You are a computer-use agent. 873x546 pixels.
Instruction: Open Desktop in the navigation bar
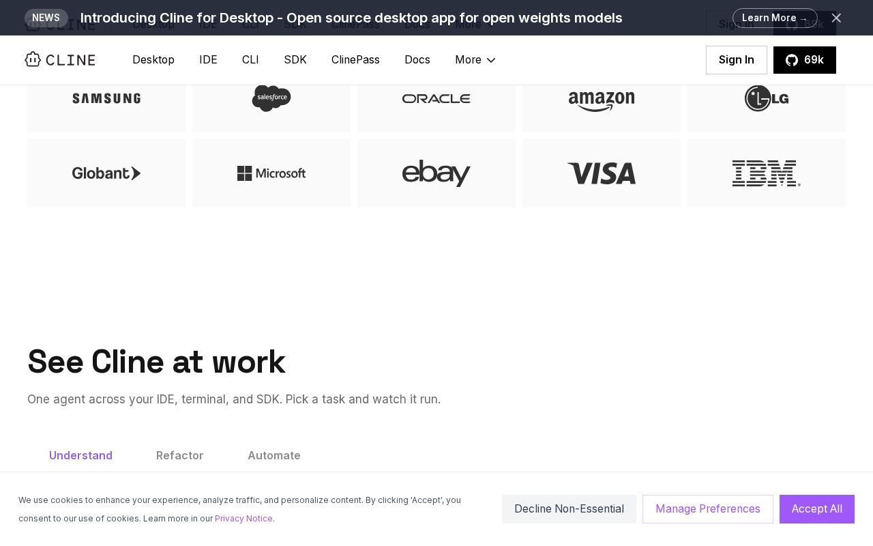[153, 60]
